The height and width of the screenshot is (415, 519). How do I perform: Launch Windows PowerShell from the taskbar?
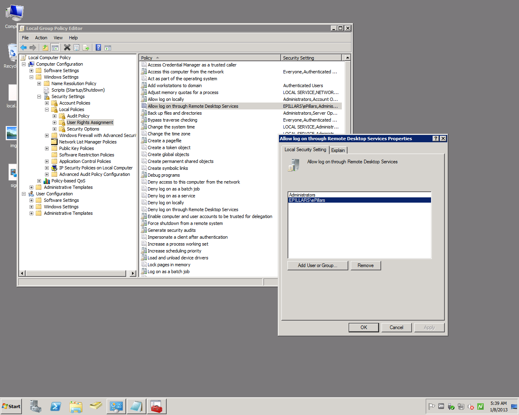coord(56,406)
